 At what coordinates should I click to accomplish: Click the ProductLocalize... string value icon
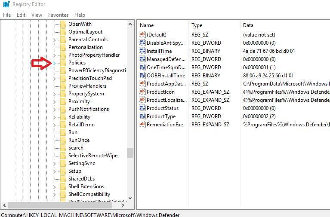(x=142, y=100)
